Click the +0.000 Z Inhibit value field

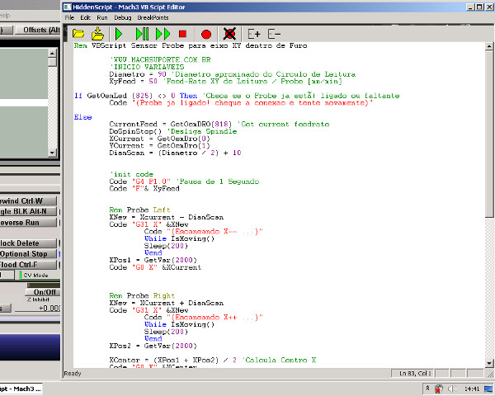38,309
